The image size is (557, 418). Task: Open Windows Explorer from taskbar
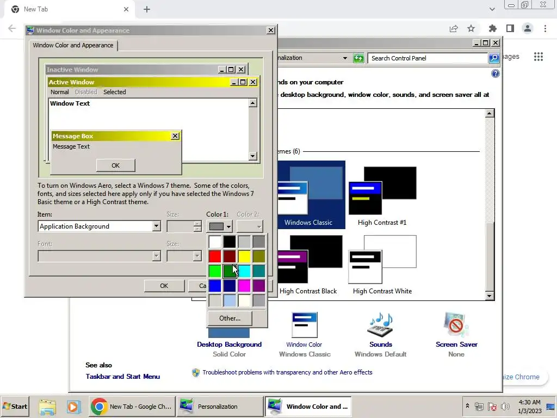click(x=47, y=407)
